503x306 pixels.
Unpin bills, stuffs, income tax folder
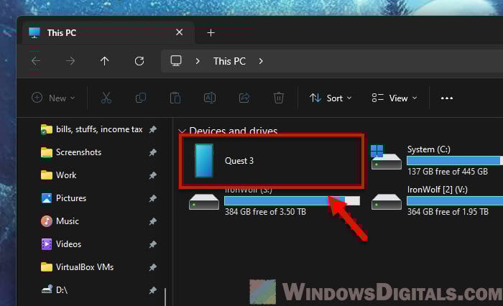pos(152,129)
